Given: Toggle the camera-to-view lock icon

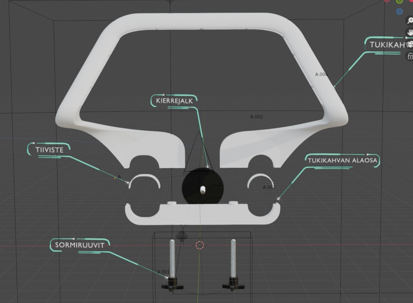Looking at the screenshot, I should tap(410, 56).
